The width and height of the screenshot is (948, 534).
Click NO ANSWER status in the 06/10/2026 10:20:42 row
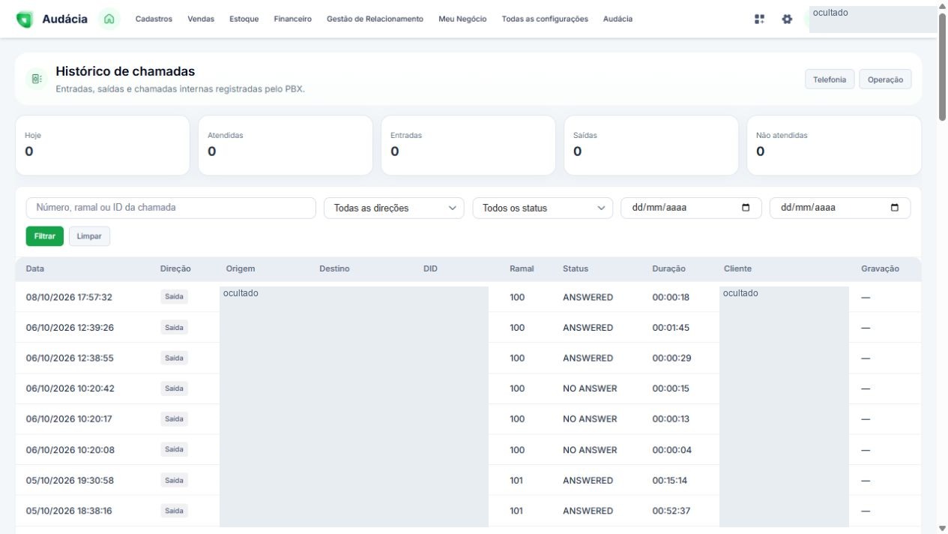point(590,388)
